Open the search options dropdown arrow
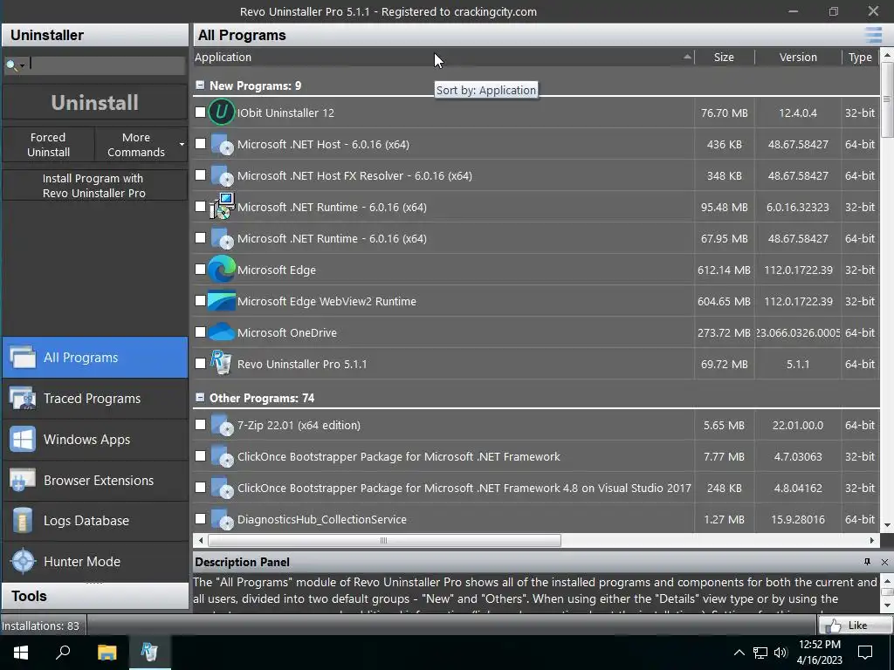The width and height of the screenshot is (894, 670). coord(22,65)
